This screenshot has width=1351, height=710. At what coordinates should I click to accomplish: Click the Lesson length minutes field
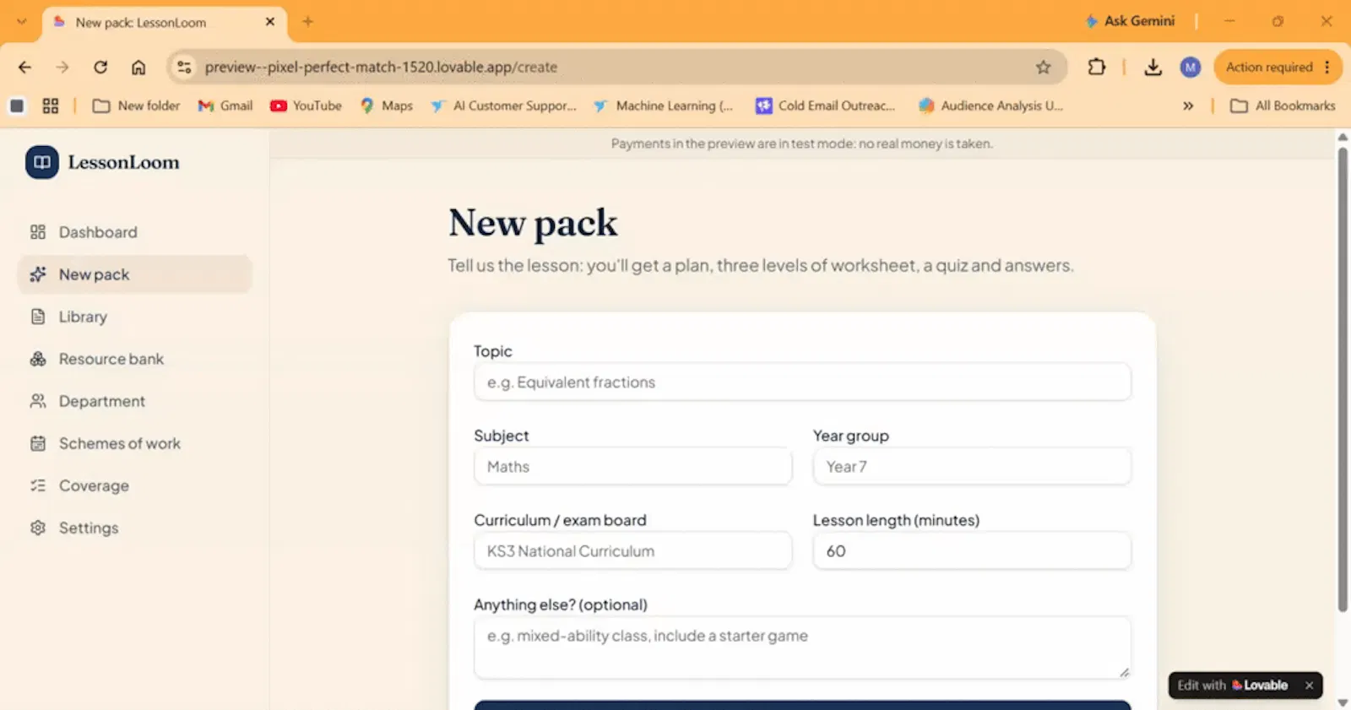point(972,551)
